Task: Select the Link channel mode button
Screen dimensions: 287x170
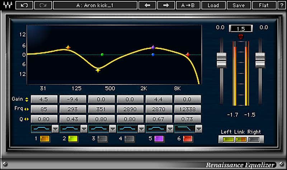Action: [241, 140]
